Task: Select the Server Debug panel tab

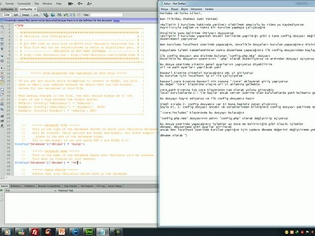Action: 115,186
